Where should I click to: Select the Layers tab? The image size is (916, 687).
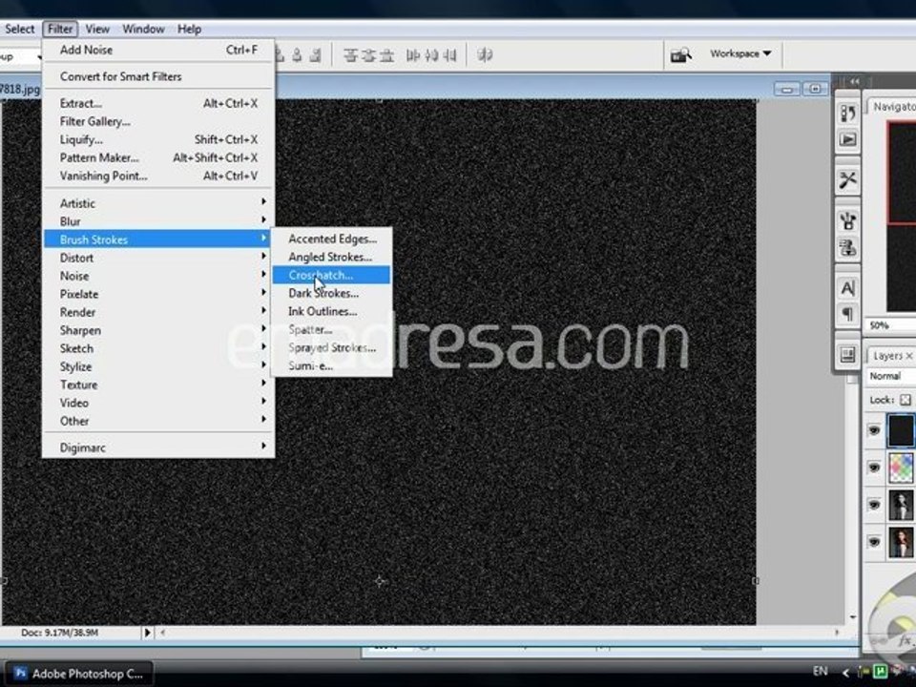(x=891, y=356)
